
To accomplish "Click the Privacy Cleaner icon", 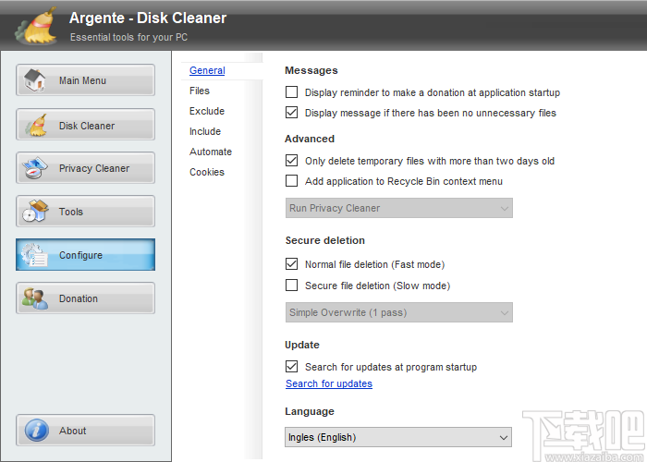I will [35, 168].
